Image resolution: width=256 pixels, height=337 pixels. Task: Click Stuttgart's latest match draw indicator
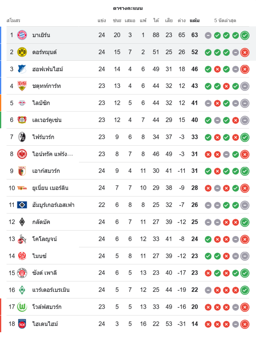coord(245,86)
